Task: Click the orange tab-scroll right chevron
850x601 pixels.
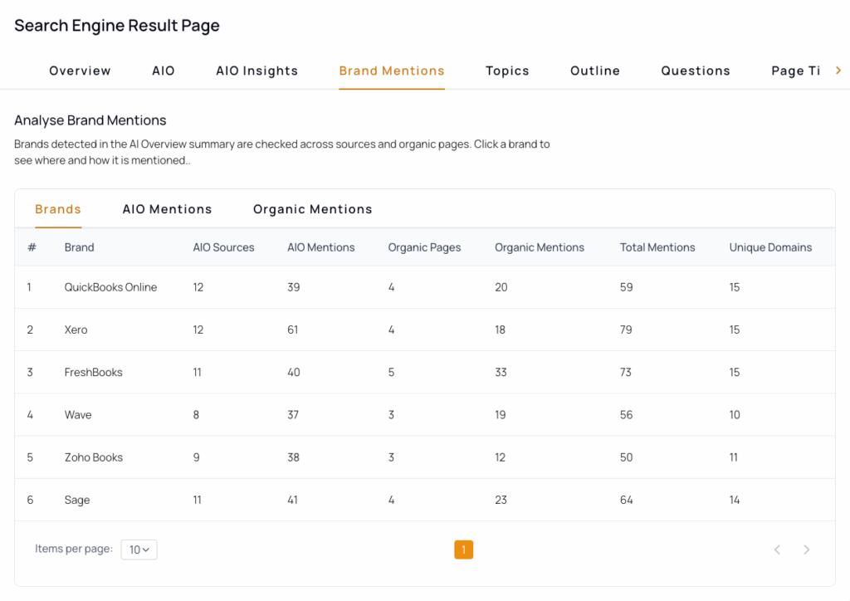Action: (x=838, y=71)
